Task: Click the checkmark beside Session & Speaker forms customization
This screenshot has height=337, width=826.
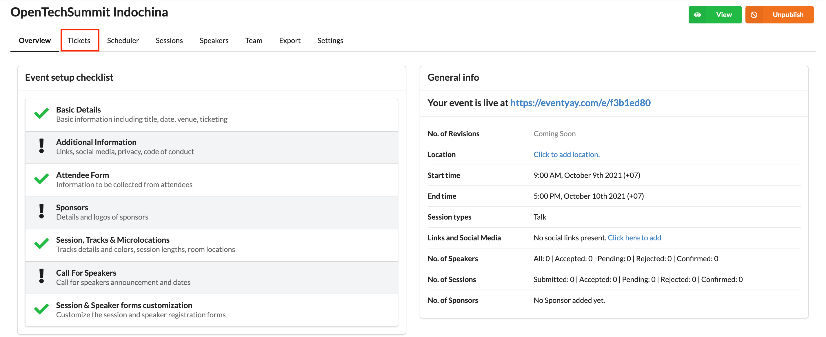Action: pos(41,310)
